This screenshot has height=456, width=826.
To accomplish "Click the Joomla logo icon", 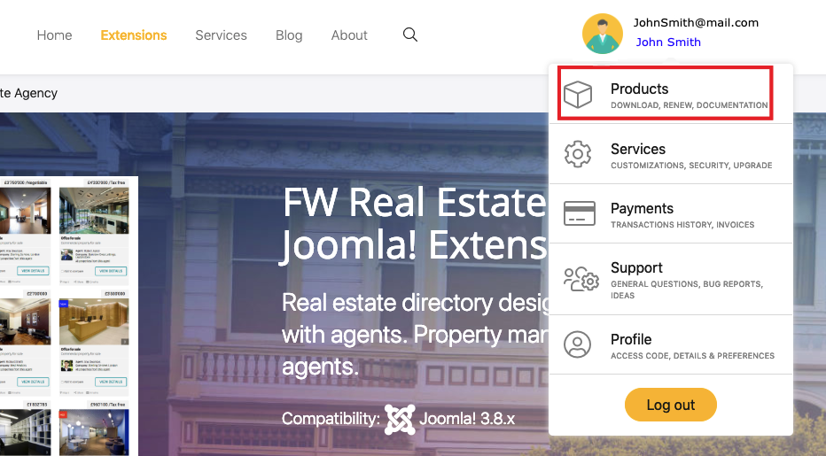I will pyautogui.click(x=400, y=419).
